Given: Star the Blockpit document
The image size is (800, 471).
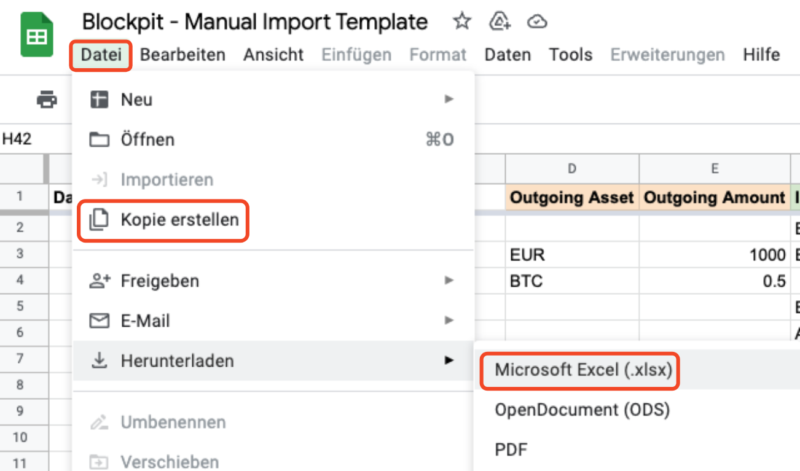Looking at the screenshot, I should [461, 22].
